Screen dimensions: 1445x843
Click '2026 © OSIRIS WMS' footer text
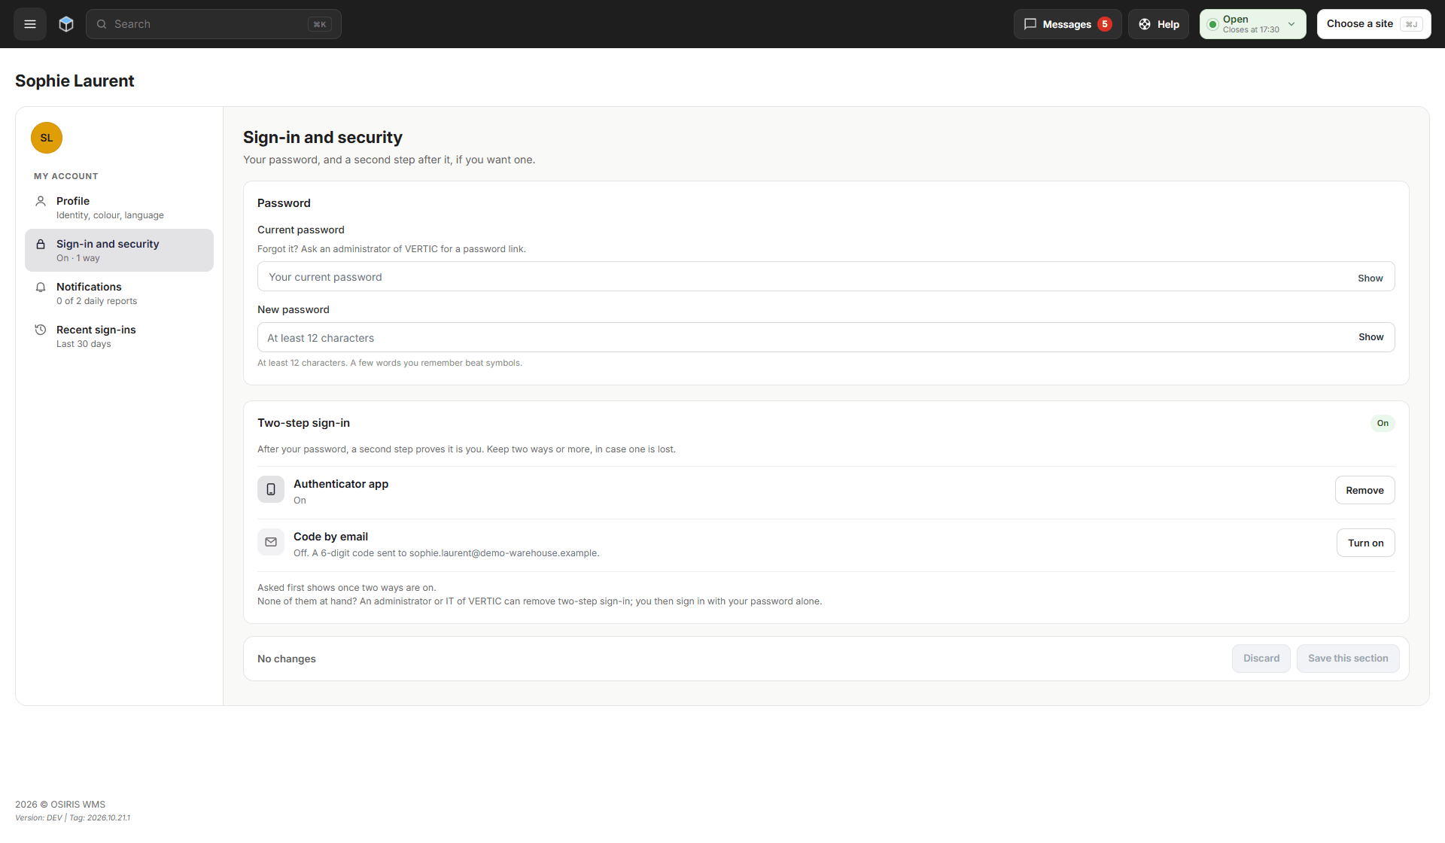pyautogui.click(x=60, y=804)
